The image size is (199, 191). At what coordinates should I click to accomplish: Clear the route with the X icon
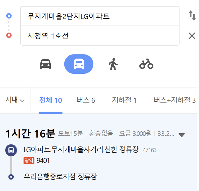tap(192, 36)
